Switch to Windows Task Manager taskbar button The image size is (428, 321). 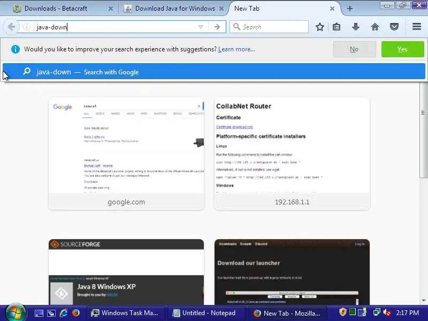tap(126, 313)
